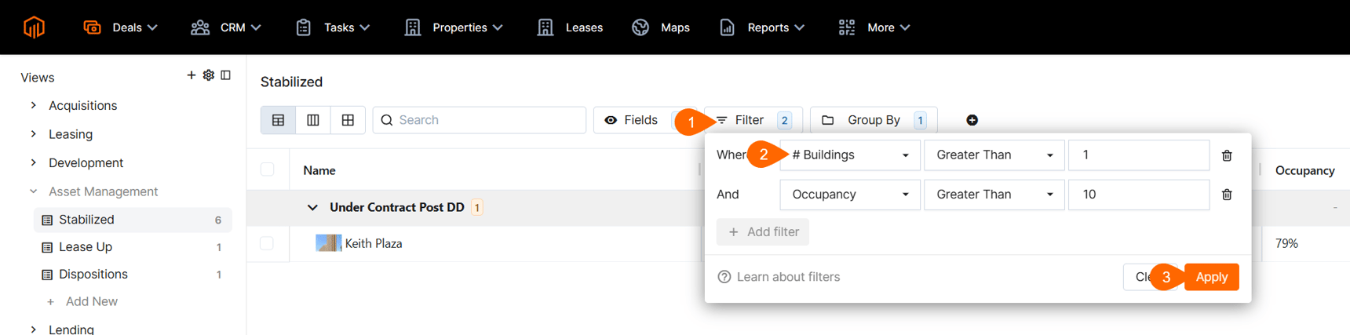The height and width of the screenshot is (335, 1350).
Task: Open the Properties menu
Action: pos(454,27)
